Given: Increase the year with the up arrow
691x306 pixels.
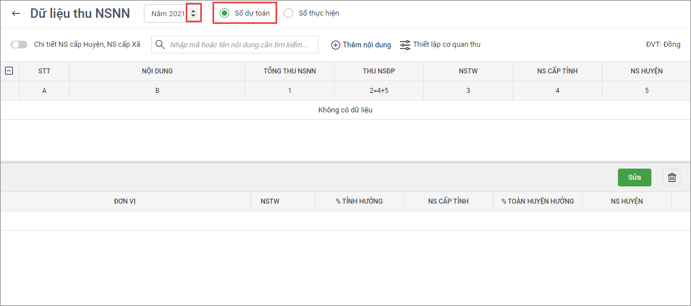Looking at the screenshot, I should tap(193, 11).
